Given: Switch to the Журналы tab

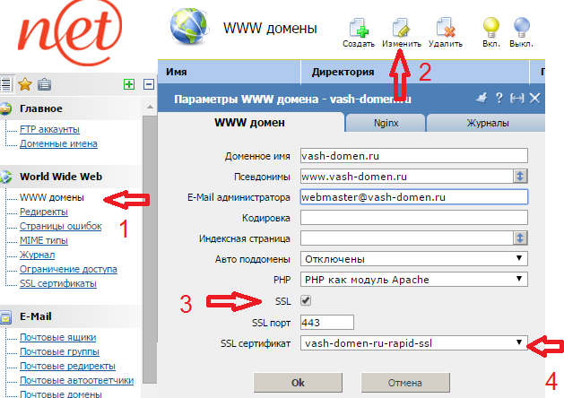Looking at the screenshot, I should coord(487,124).
